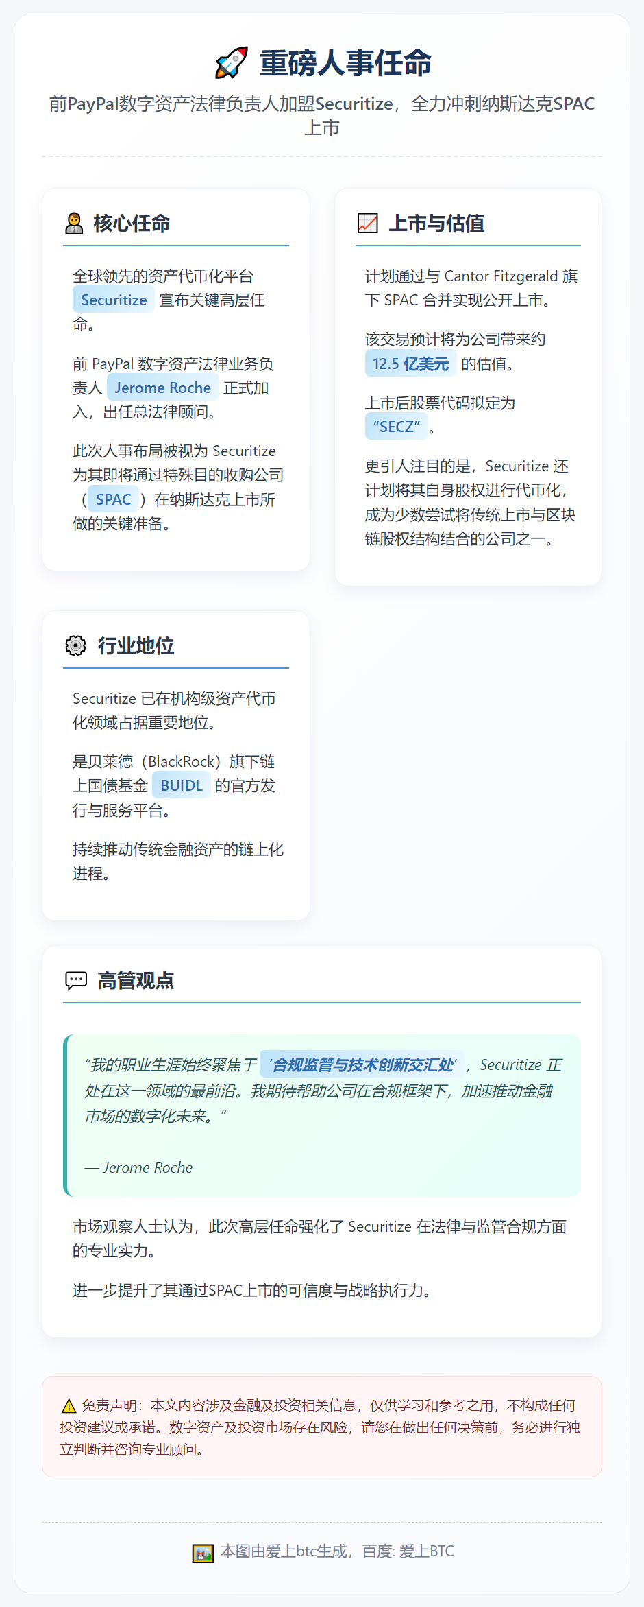Click the 上市与估值 section heading
The image size is (644, 1607).
pyautogui.click(x=436, y=223)
